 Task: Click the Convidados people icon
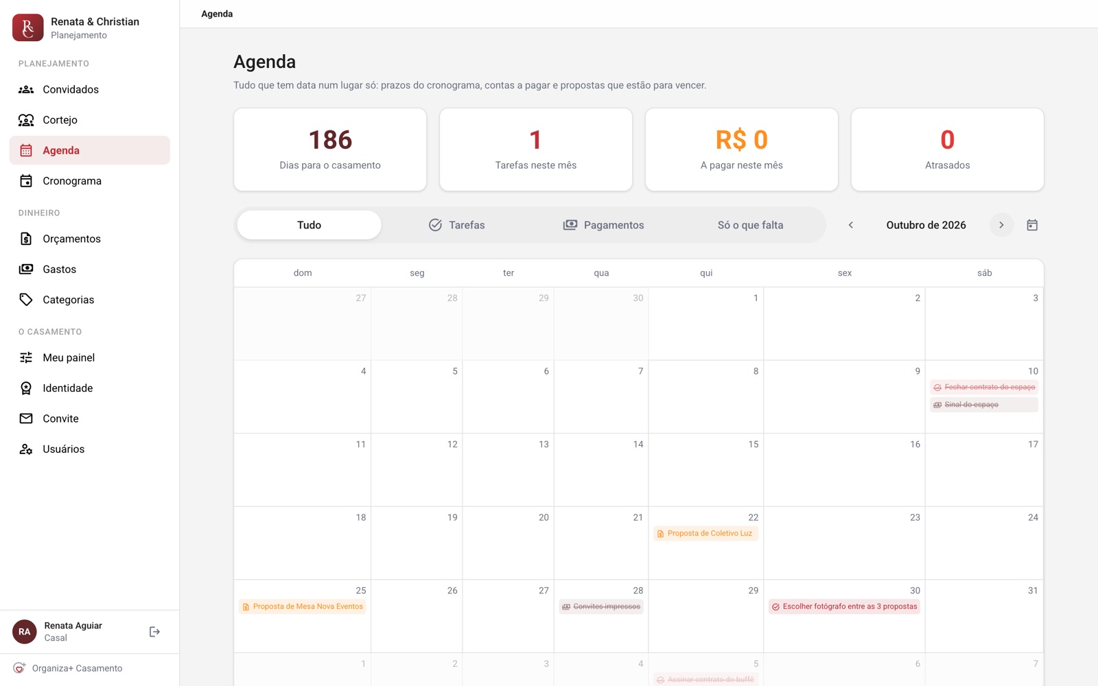(26, 89)
